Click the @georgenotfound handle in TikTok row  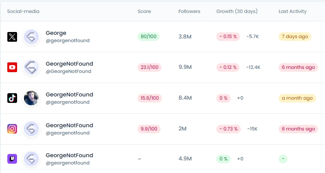(x=68, y=102)
